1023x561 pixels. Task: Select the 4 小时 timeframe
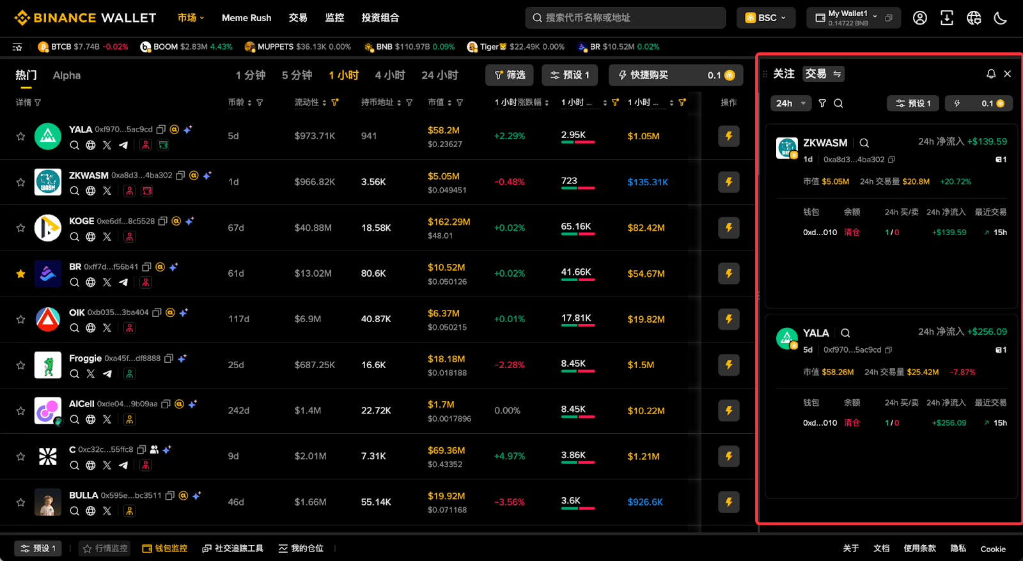390,75
